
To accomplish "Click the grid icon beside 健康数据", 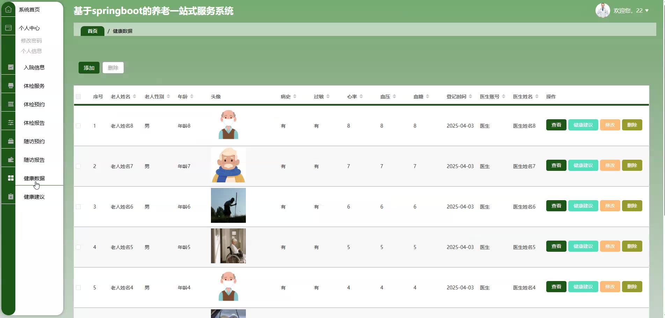I will [11, 178].
